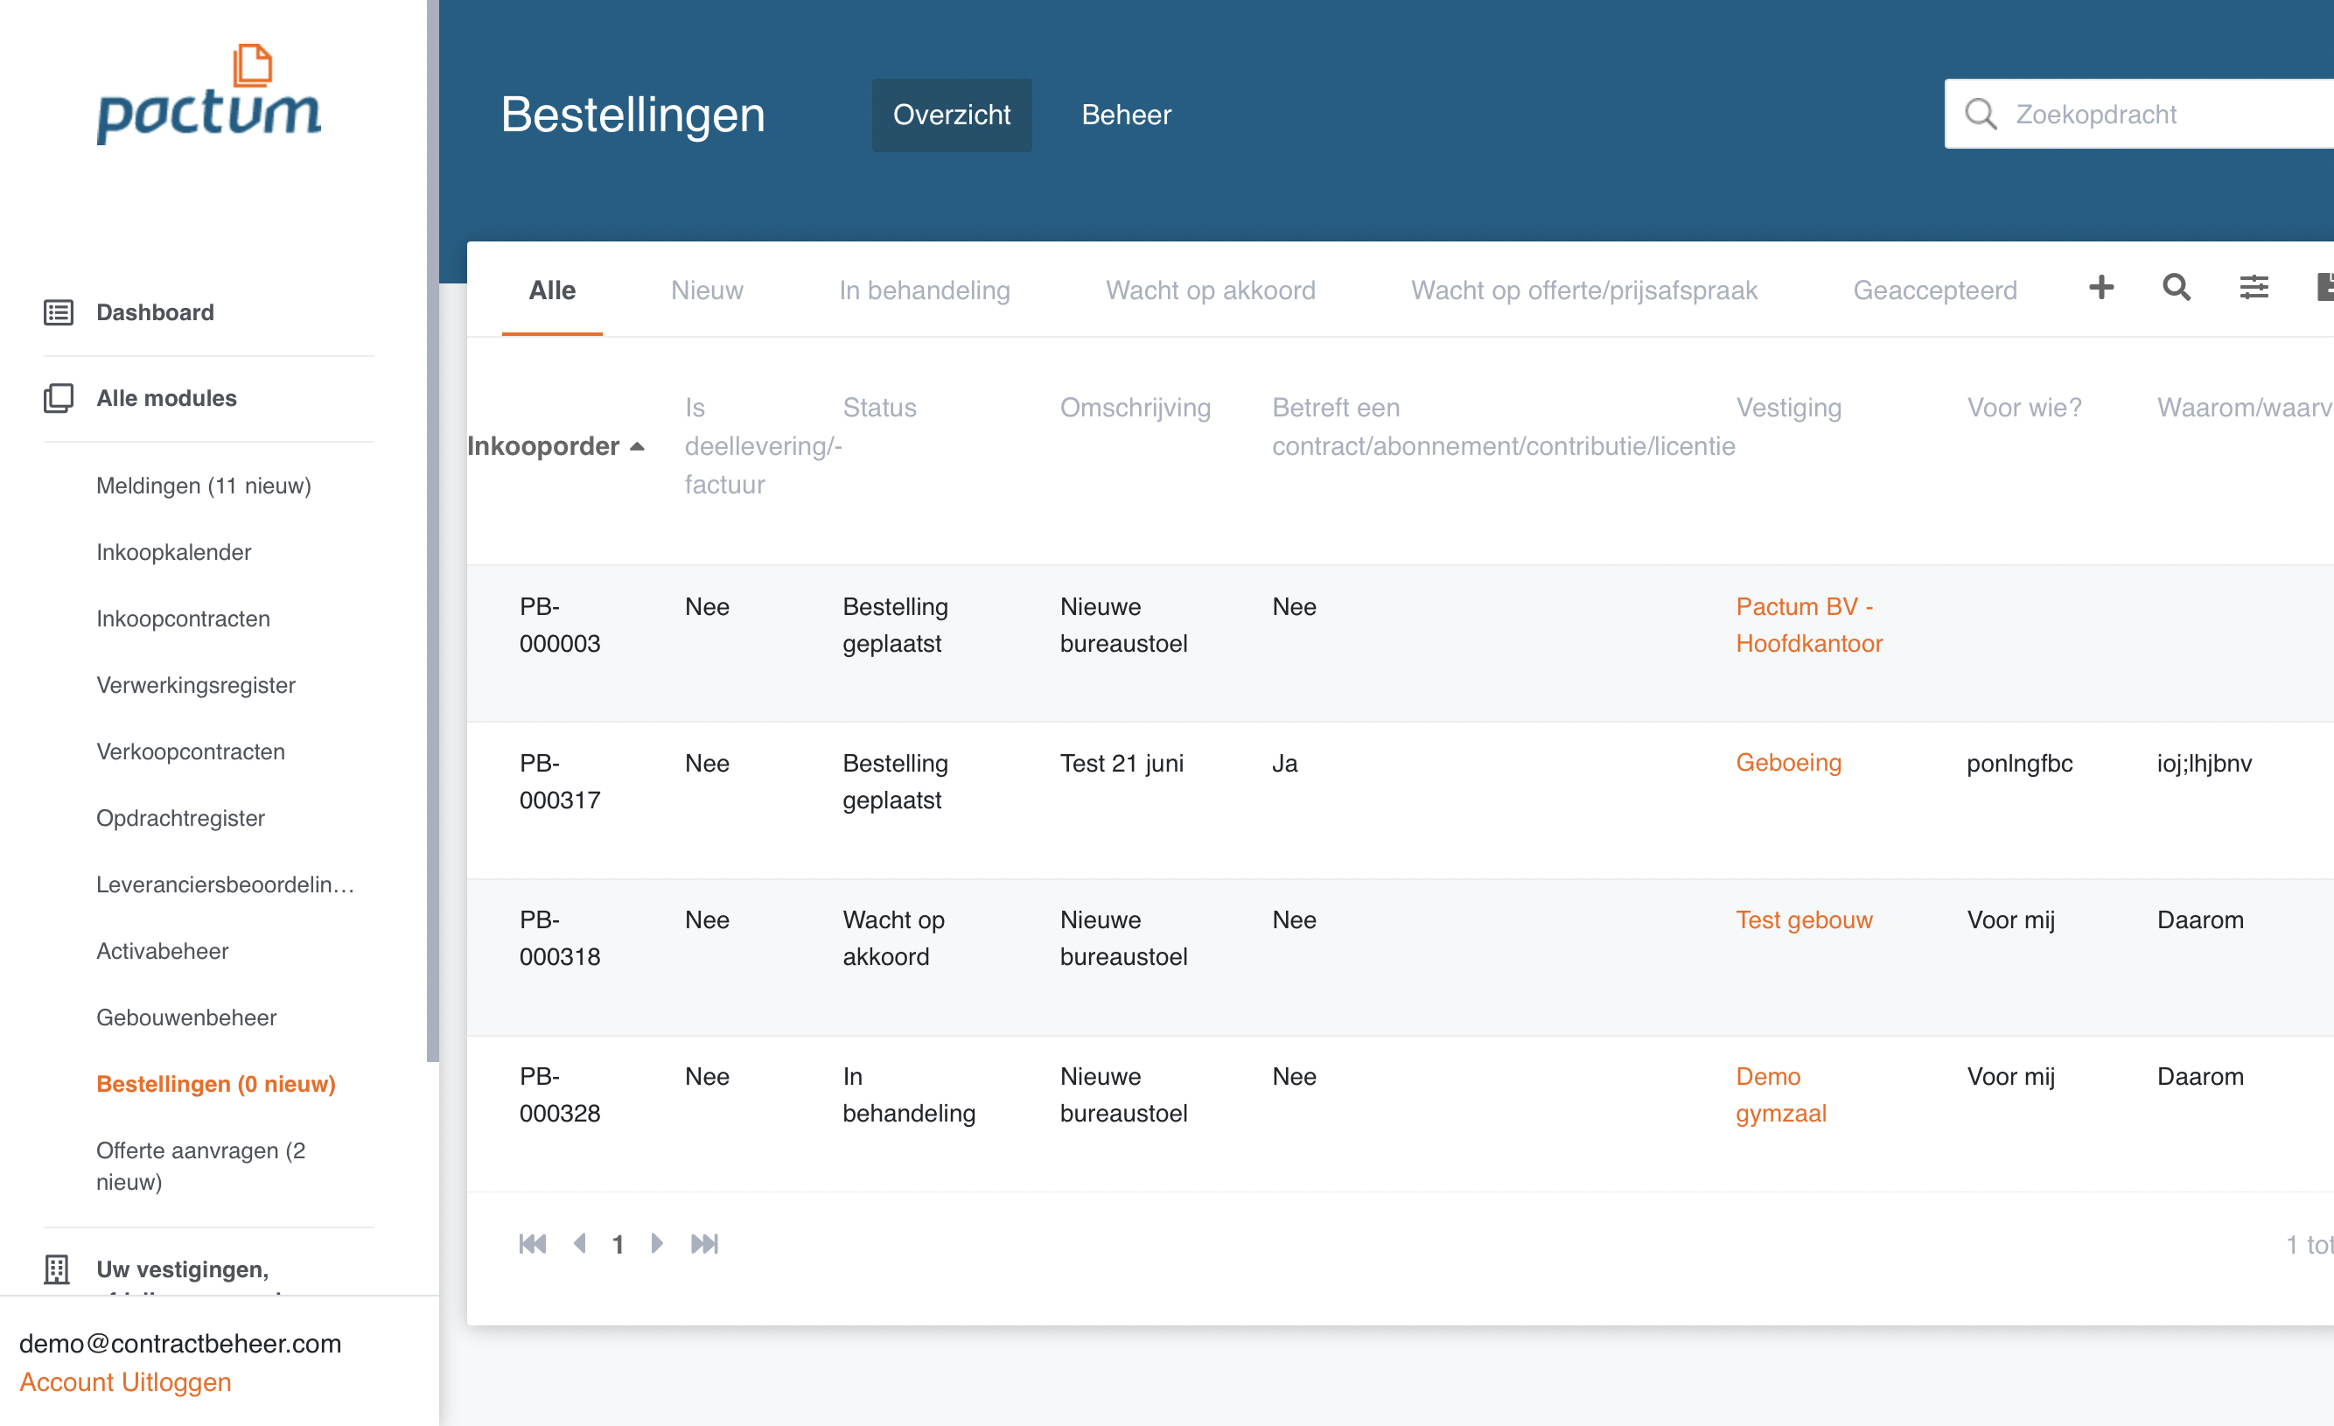Click Account Uitloggen to log out

(125, 1381)
